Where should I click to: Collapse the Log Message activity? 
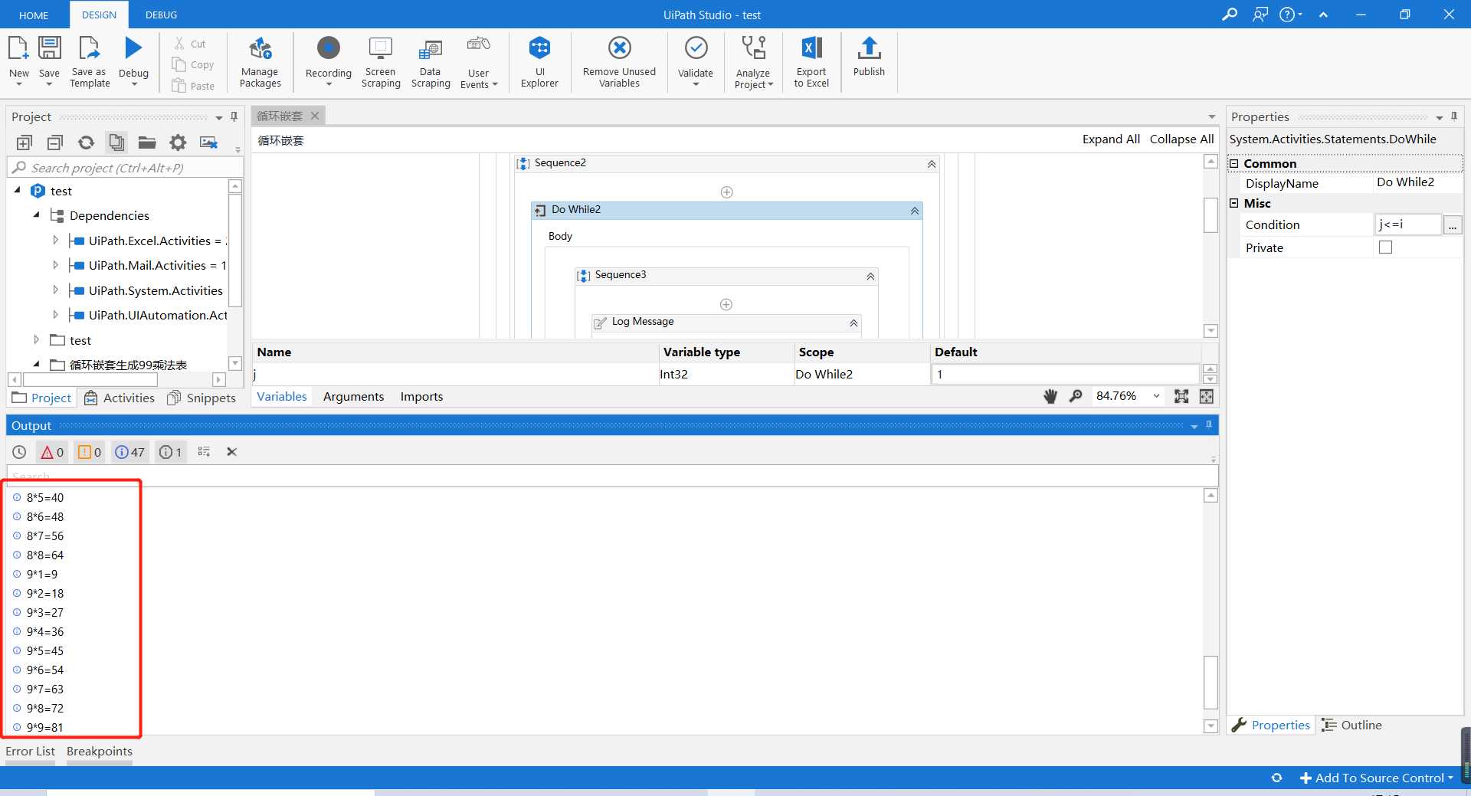point(853,323)
